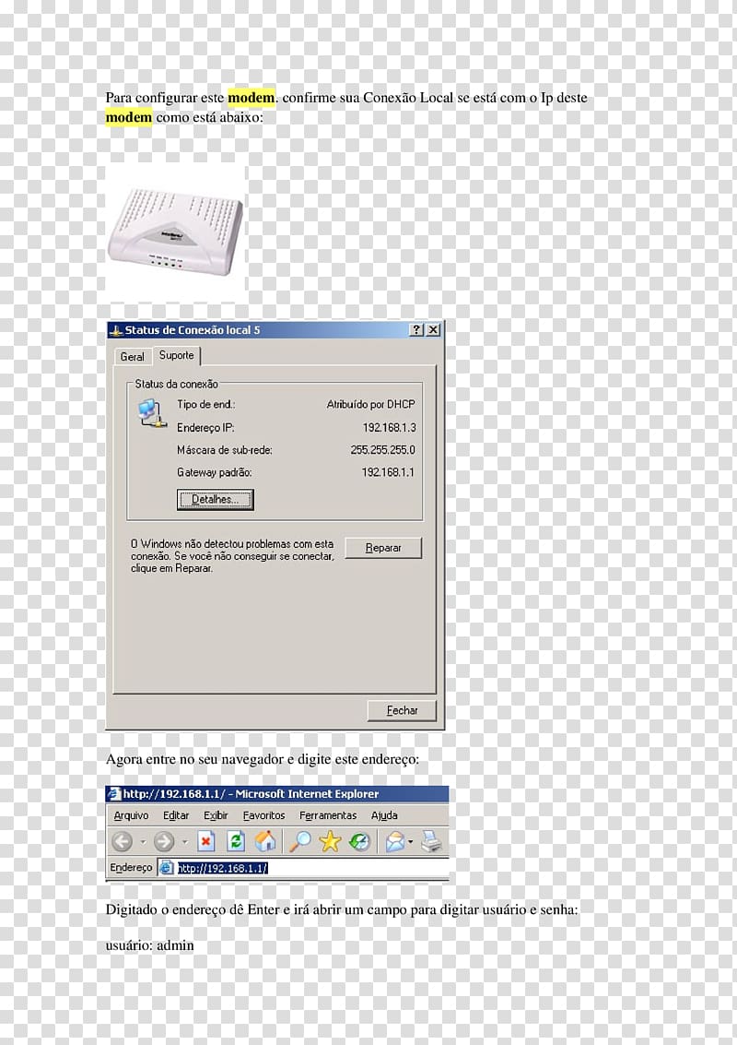
Task: Click the Detalhes... button
Action: click(215, 499)
